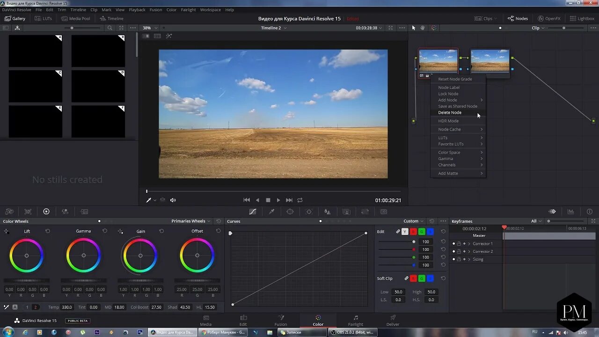This screenshot has height=337, width=599.
Task: Toggle red channel in curve Edit row
Action: (x=413, y=232)
